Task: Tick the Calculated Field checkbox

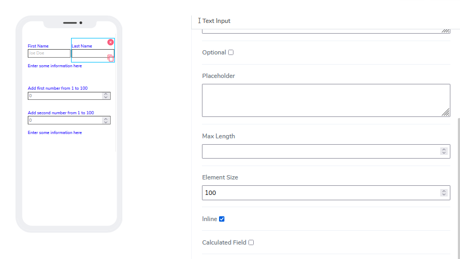Action: 251,242
